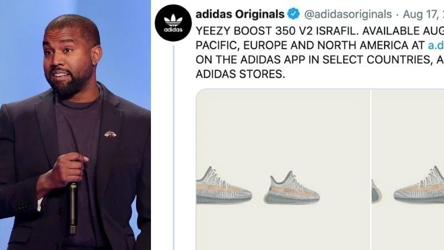Viewport: 444px width, 250px height.
Task: Click the YEEZY BOOST 350 V2 ISRAFIL text
Action: pos(275,31)
